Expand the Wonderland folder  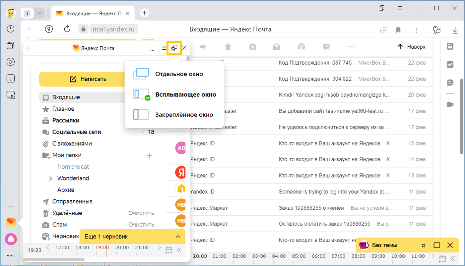coord(51,179)
